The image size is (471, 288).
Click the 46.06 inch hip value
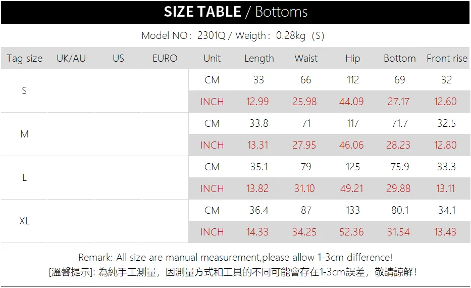click(351, 146)
